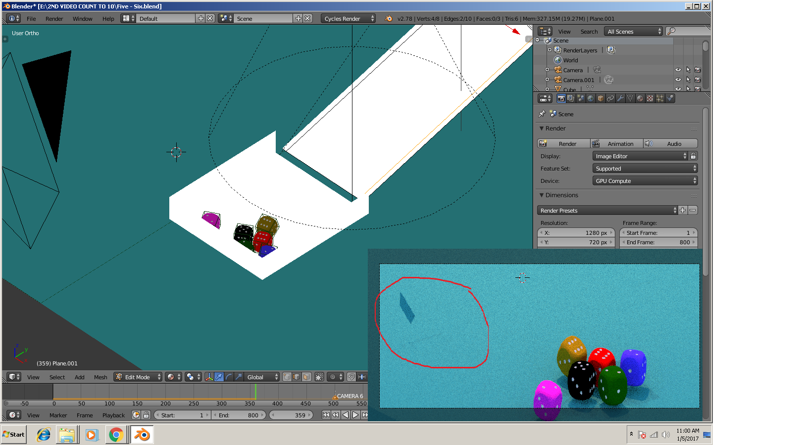Open the Object properties tab
This screenshot has width=797, height=445.
coord(600,98)
